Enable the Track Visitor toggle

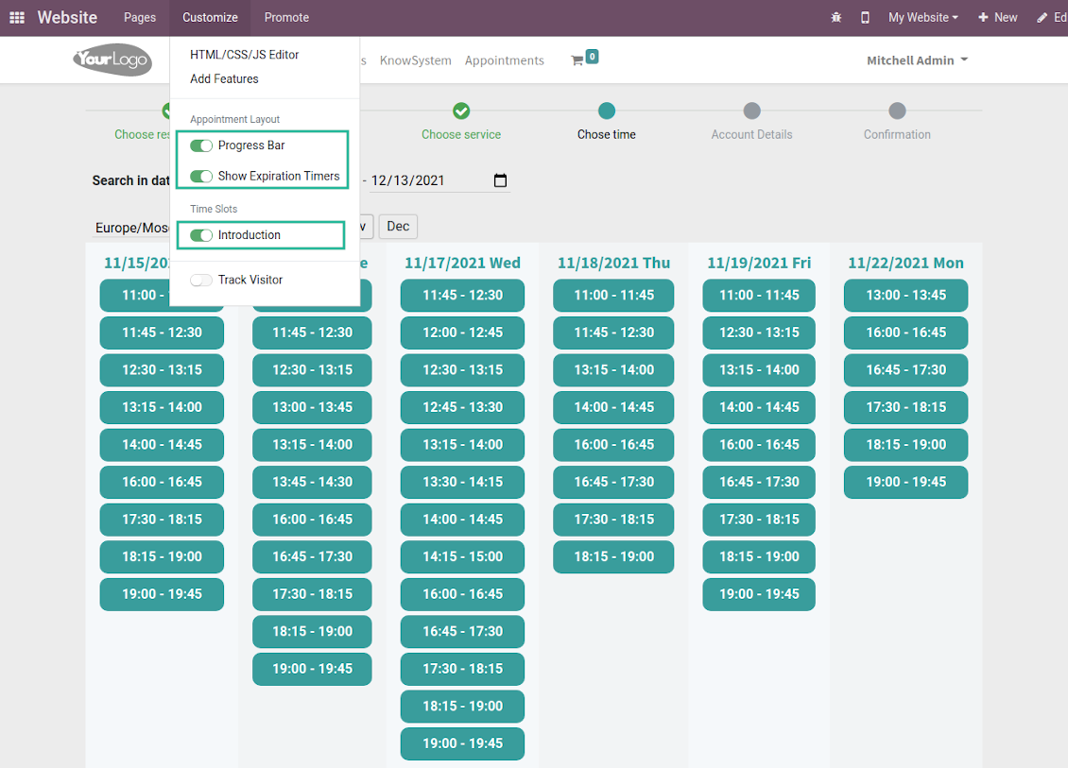click(x=201, y=280)
